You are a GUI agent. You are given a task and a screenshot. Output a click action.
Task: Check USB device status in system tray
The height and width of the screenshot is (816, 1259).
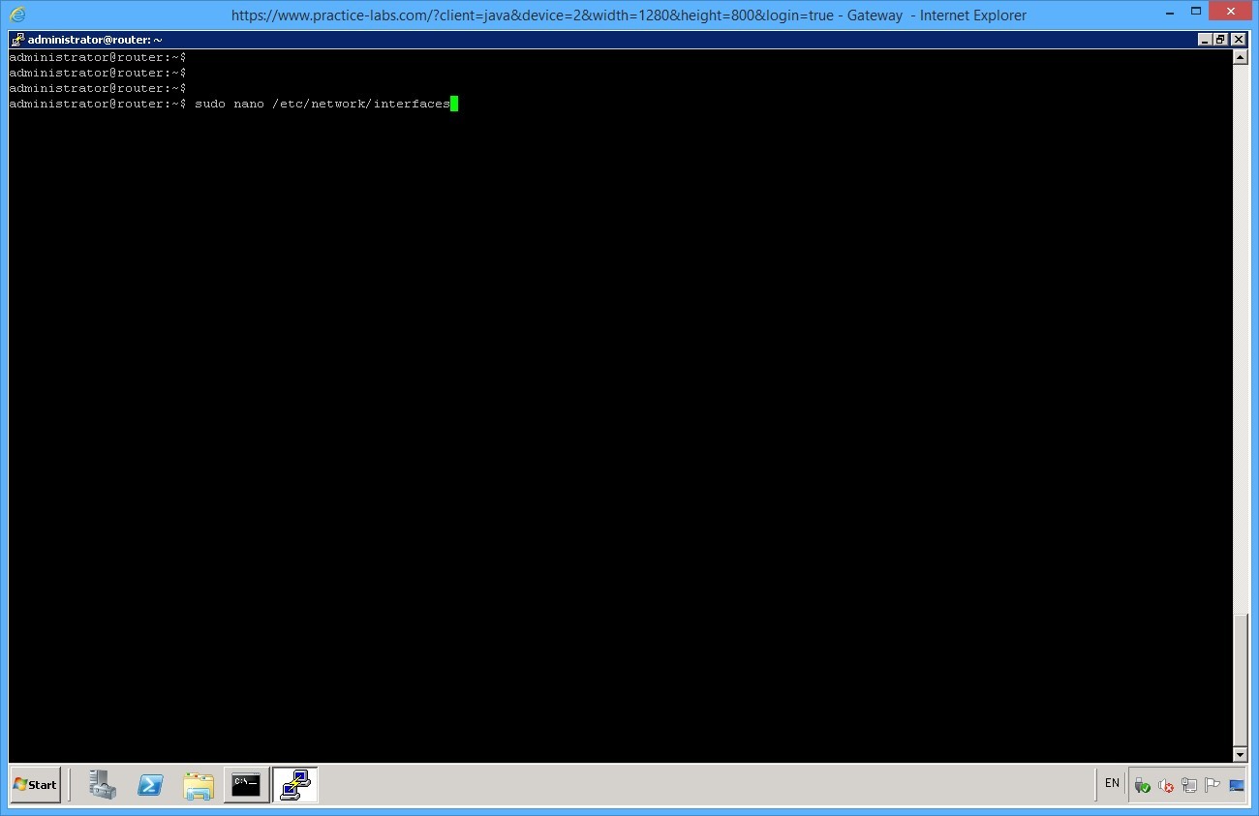click(x=1142, y=784)
